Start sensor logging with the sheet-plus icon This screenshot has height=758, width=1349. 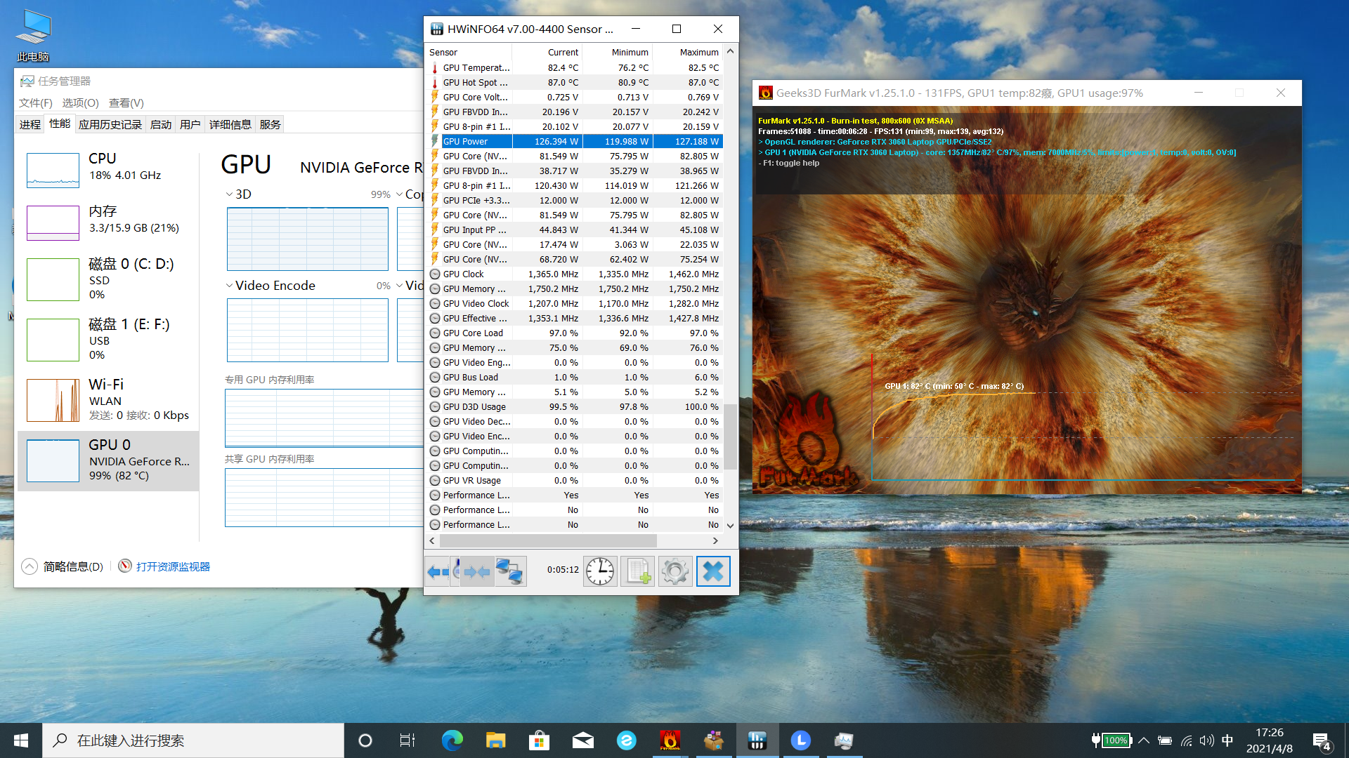coord(638,571)
